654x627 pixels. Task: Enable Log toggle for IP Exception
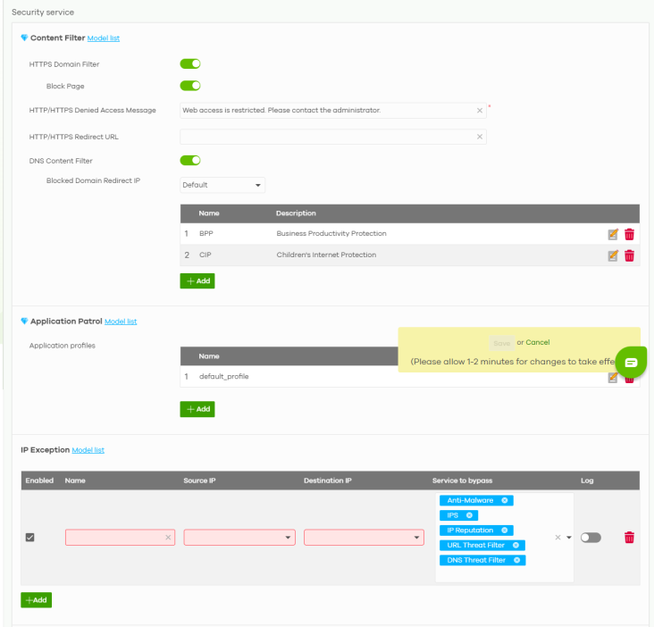coord(591,538)
